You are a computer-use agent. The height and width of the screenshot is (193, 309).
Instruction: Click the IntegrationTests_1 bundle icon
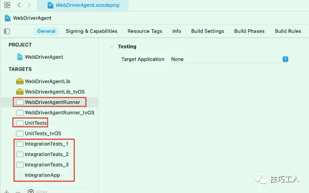[20, 143]
